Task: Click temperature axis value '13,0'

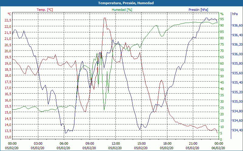Action: click(x=8, y=137)
